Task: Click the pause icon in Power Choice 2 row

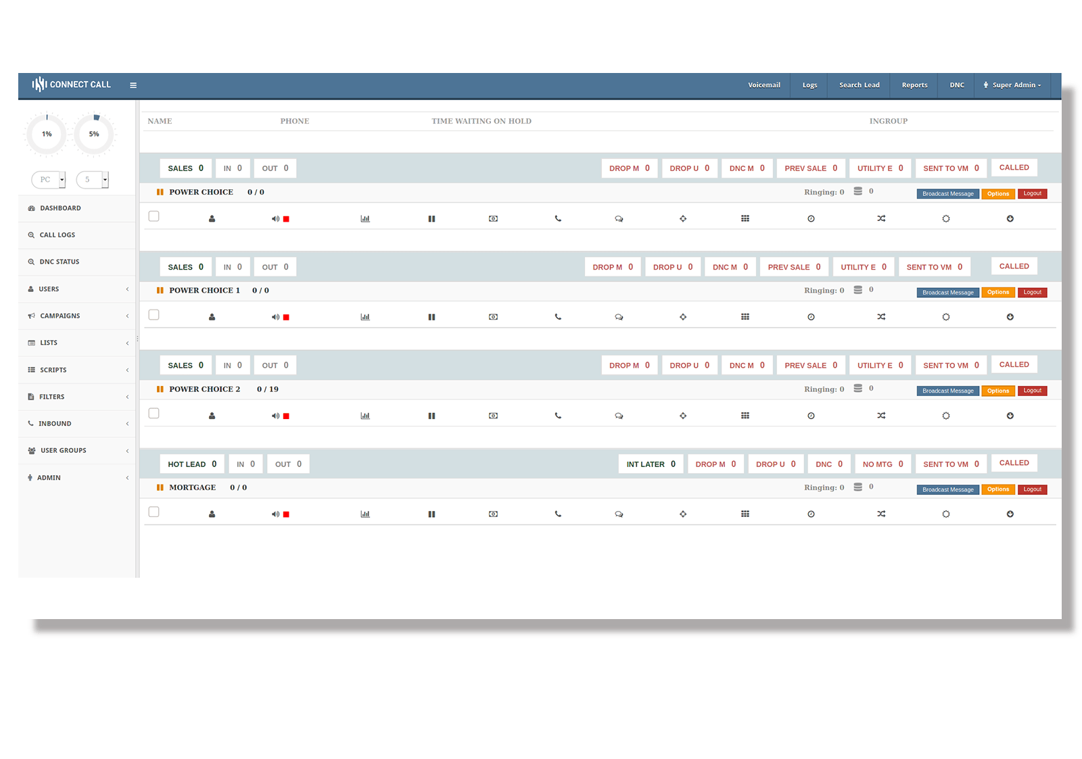Action: coord(431,416)
